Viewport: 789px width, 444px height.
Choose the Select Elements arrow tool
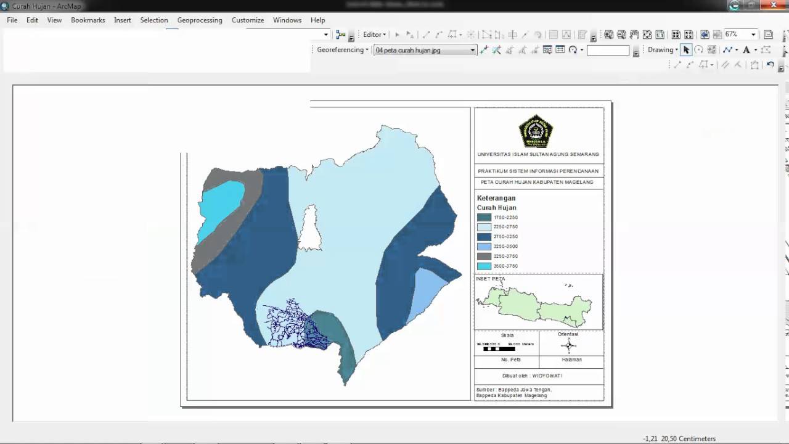(x=686, y=50)
